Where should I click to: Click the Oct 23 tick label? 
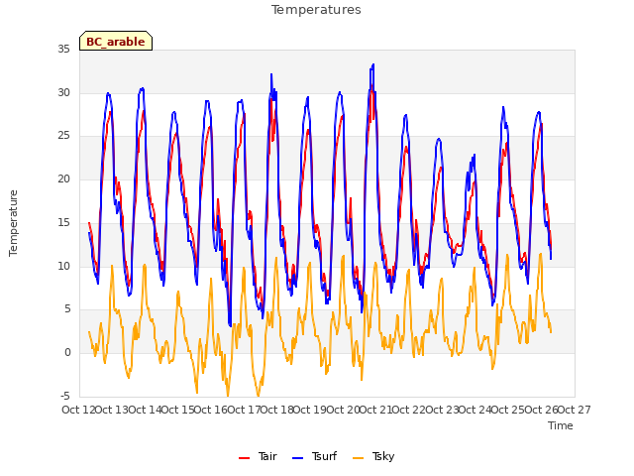(443, 410)
